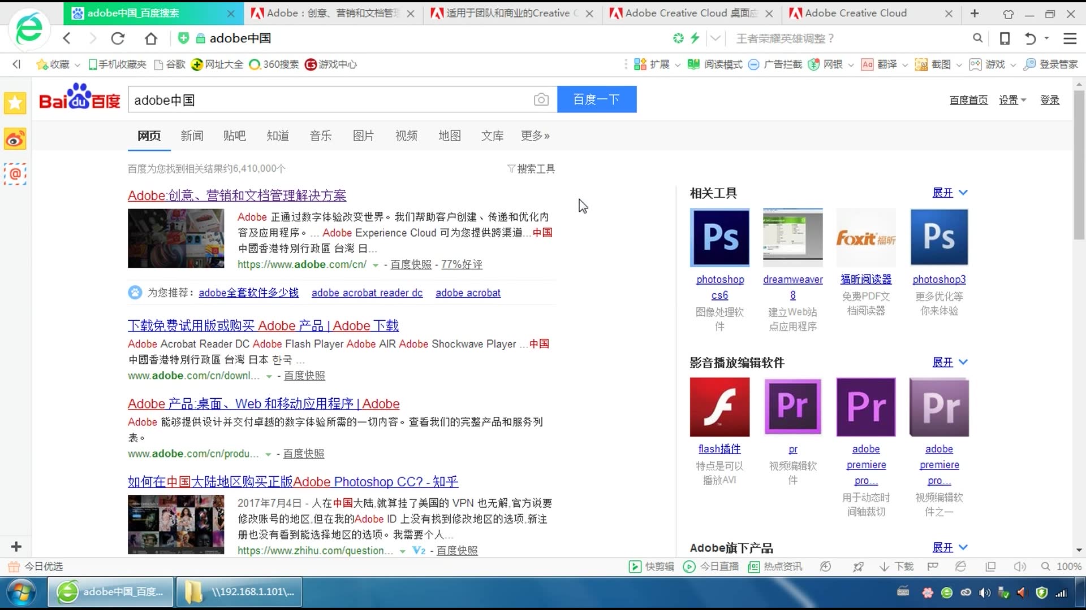Click the Photoshop CS6 tool thumbnail
Screen dimensions: 1086x610
click(719, 237)
